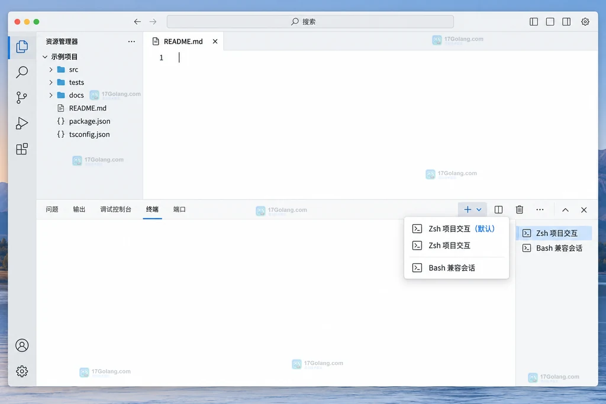Switch to the 输出 panel tab
Viewport: 606px width, 404px height.
(79, 209)
